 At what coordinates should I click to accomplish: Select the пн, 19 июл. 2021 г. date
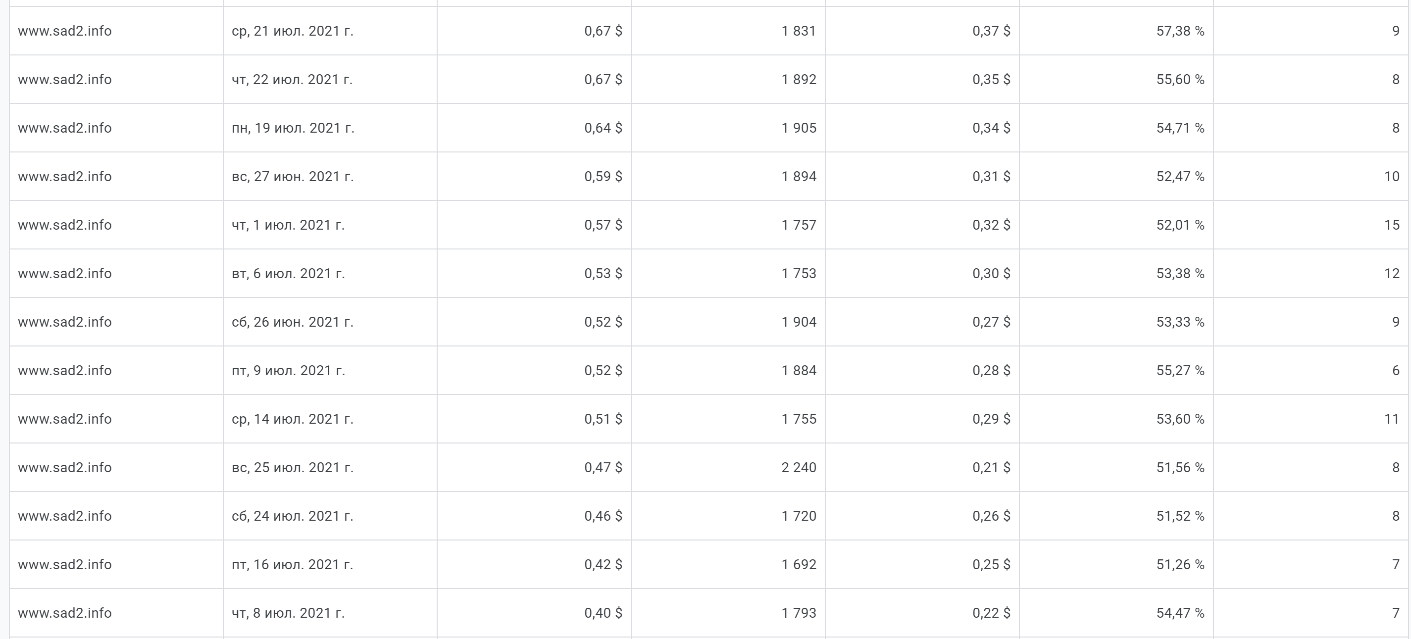(293, 128)
